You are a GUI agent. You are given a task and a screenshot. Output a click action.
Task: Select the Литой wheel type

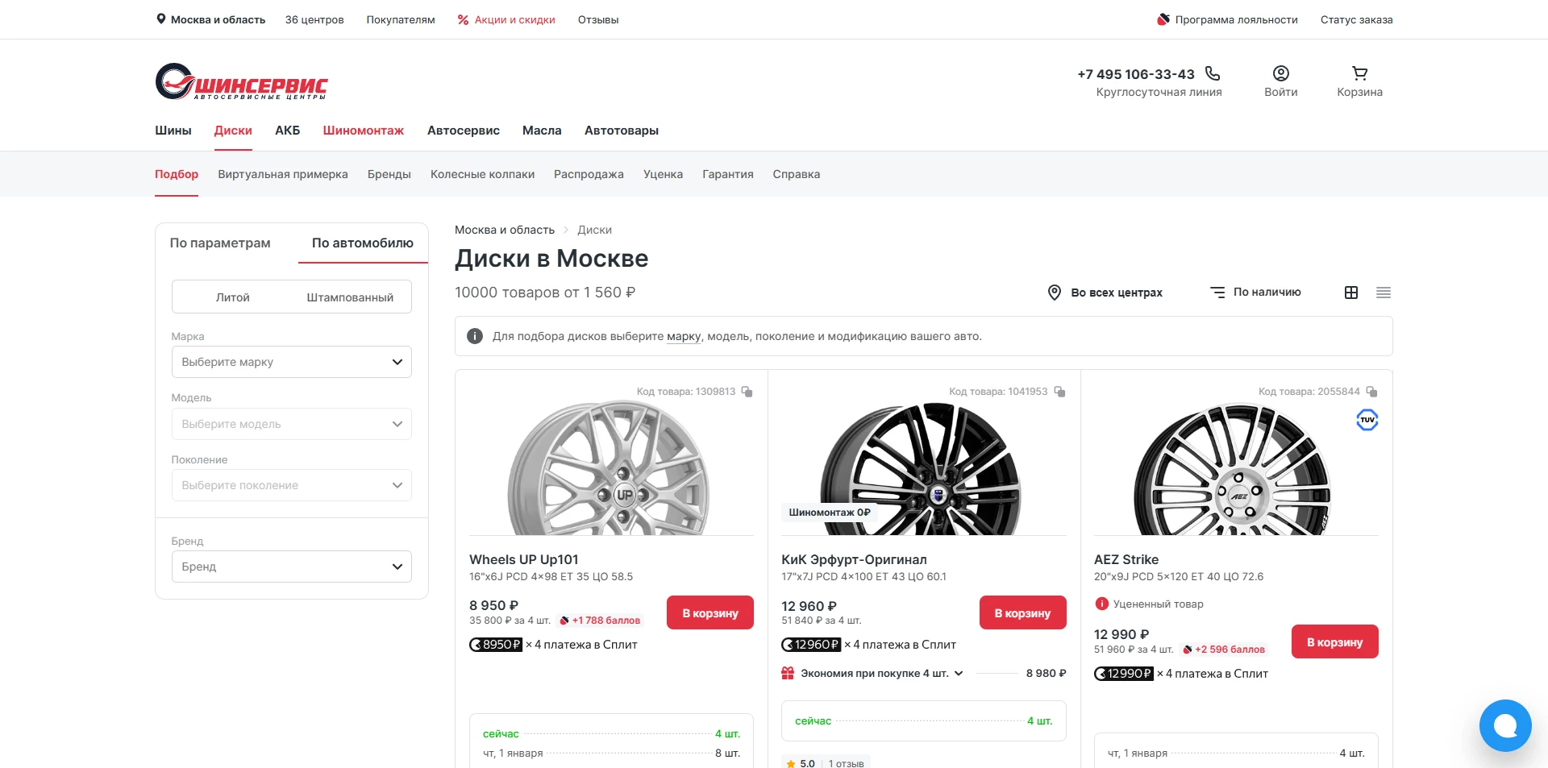(x=232, y=297)
